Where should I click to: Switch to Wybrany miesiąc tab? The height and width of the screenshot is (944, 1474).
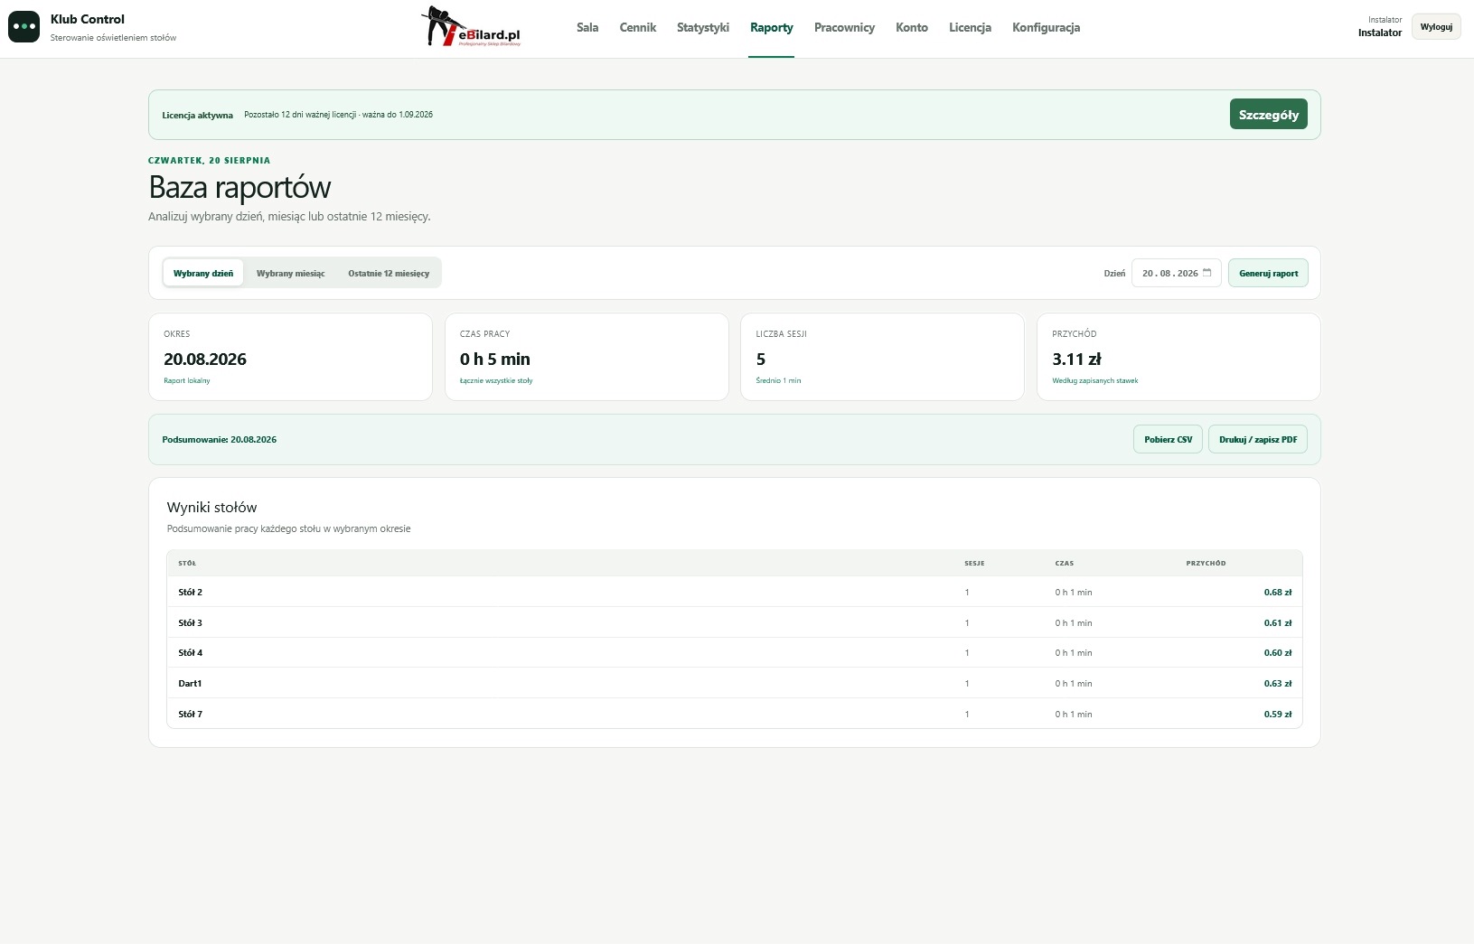[x=290, y=273]
